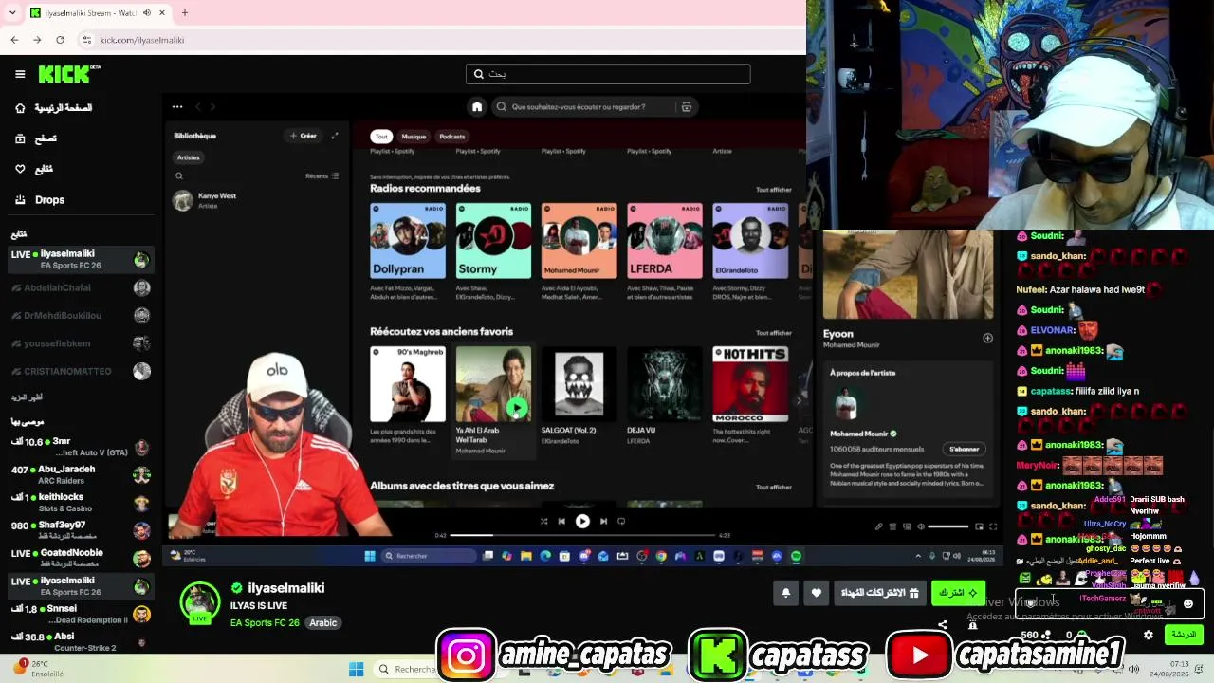
Task: Reload the kick.com page
Action: [x=60, y=40]
